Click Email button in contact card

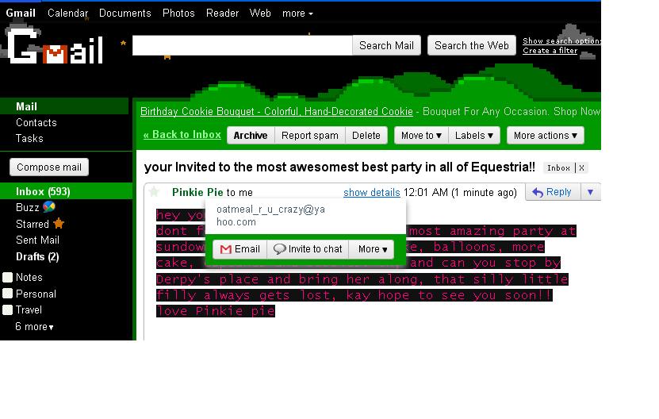coord(240,249)
